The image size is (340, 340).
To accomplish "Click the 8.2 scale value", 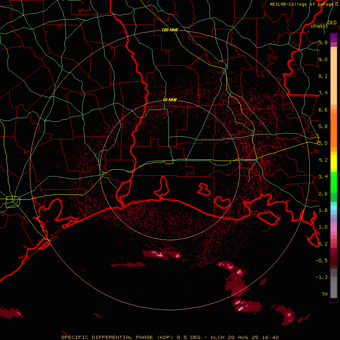I will click(x=323, y=76).
